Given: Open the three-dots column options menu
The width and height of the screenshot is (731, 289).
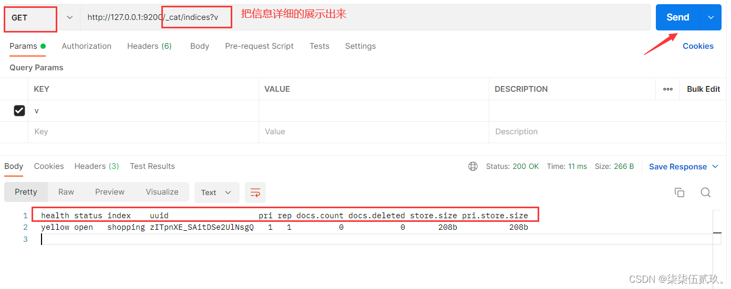Looking at the screenshot, I should [668, 89].
